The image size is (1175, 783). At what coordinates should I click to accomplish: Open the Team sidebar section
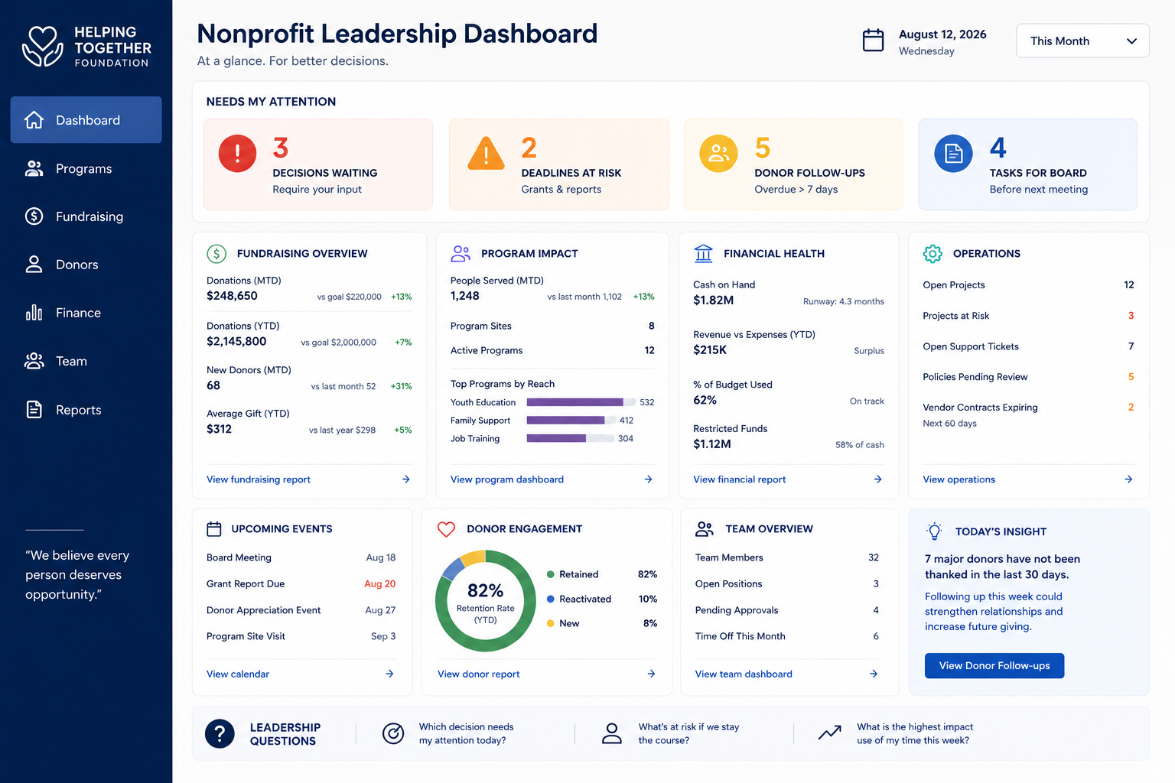86,361
